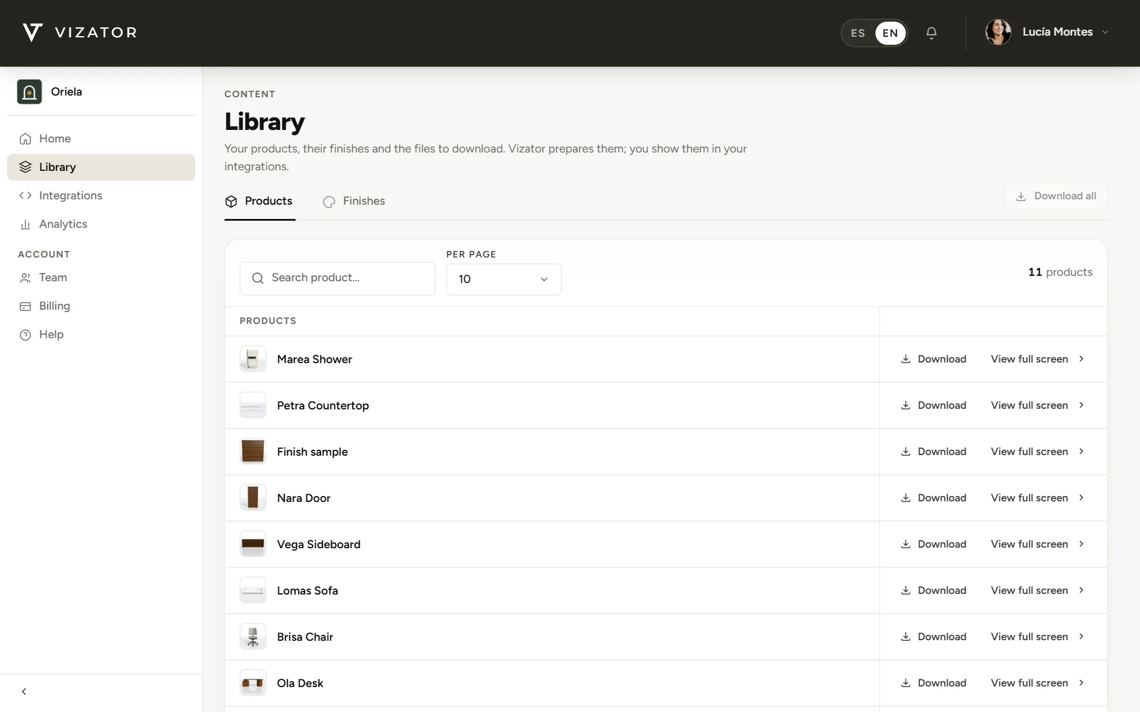
Task: Switch language to ES
Action: [x=858, y=33]
